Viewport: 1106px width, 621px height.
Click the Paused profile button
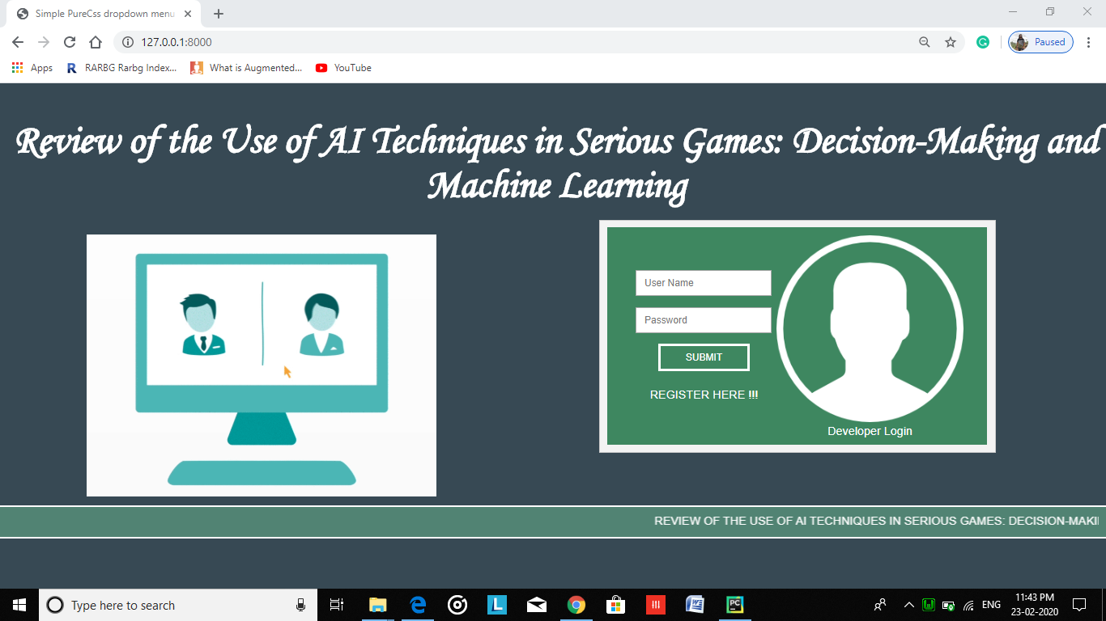(1040, 42)
